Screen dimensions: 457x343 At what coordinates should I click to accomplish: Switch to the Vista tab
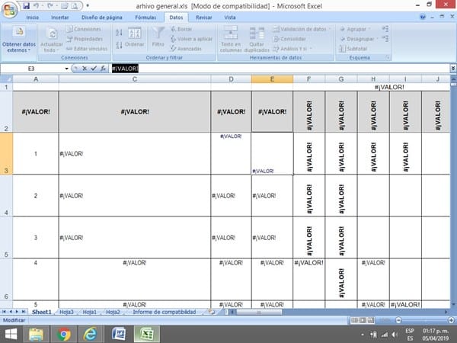coord(230,18)
